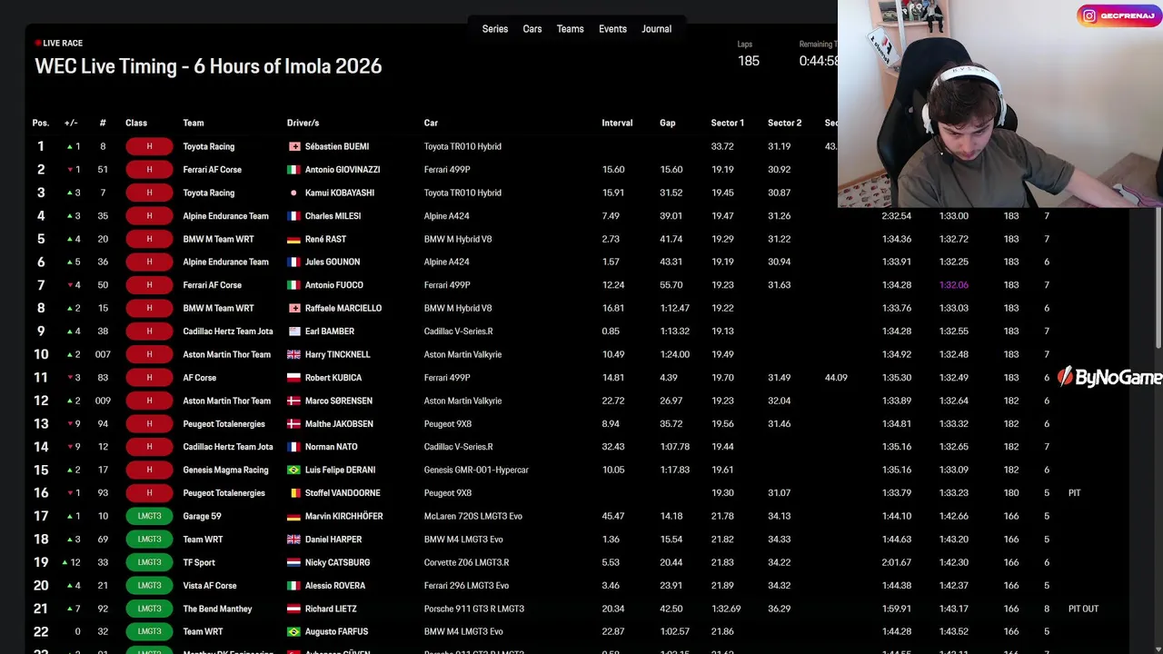Sort by the Sector 2 column header
1163x654 pixels.
(785, 123)
